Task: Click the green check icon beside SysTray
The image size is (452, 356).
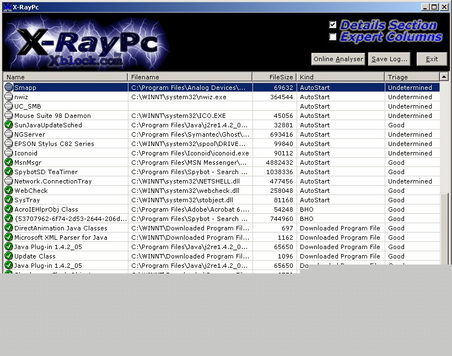Action: pyautogui.click(x=9, y=199)
